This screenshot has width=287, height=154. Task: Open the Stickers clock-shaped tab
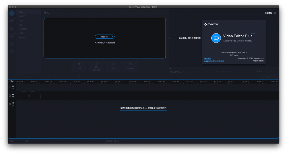[x=12, y=44]
